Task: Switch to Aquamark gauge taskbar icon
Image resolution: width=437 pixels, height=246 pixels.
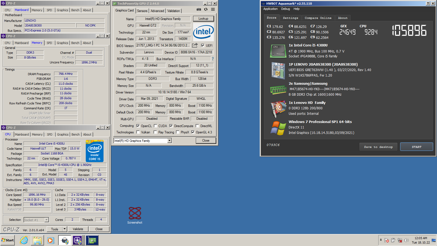Action: click(64, 240)
